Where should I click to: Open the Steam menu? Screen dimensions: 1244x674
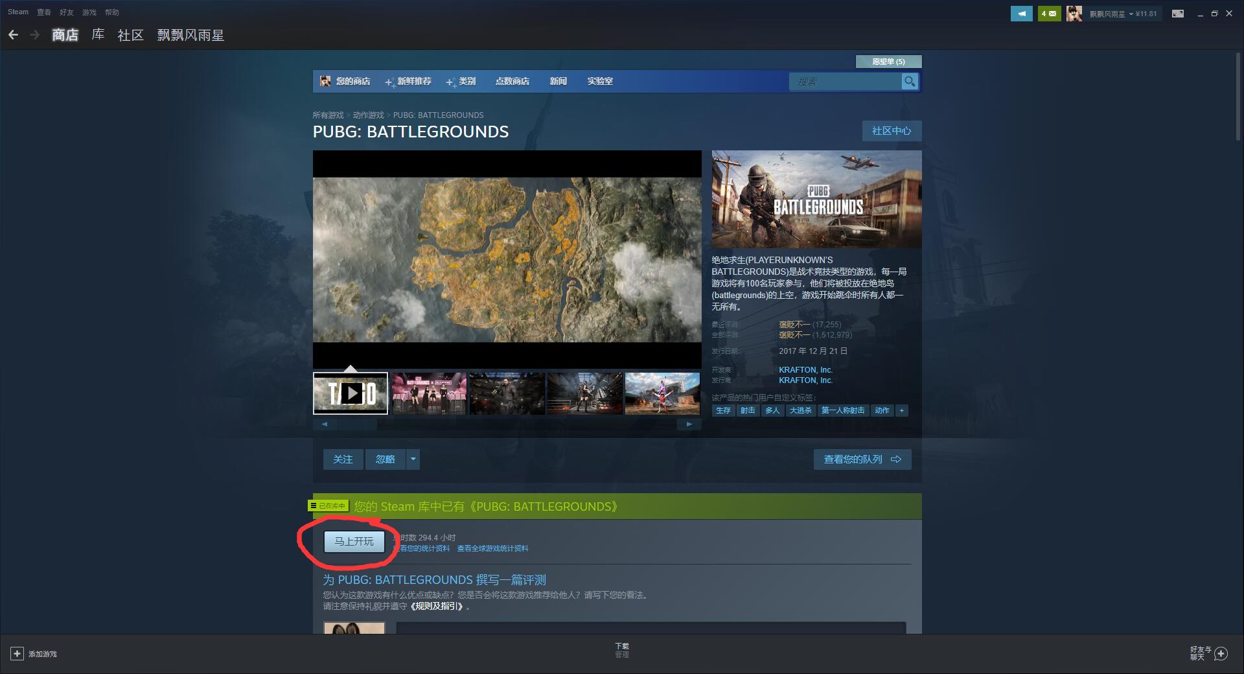coord(18,12)
